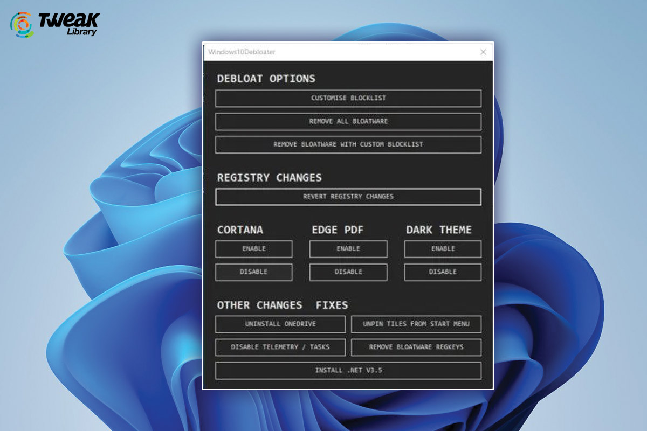Enable Edge PDF
This screenshot has width=647, height=431.
point(348,248)
